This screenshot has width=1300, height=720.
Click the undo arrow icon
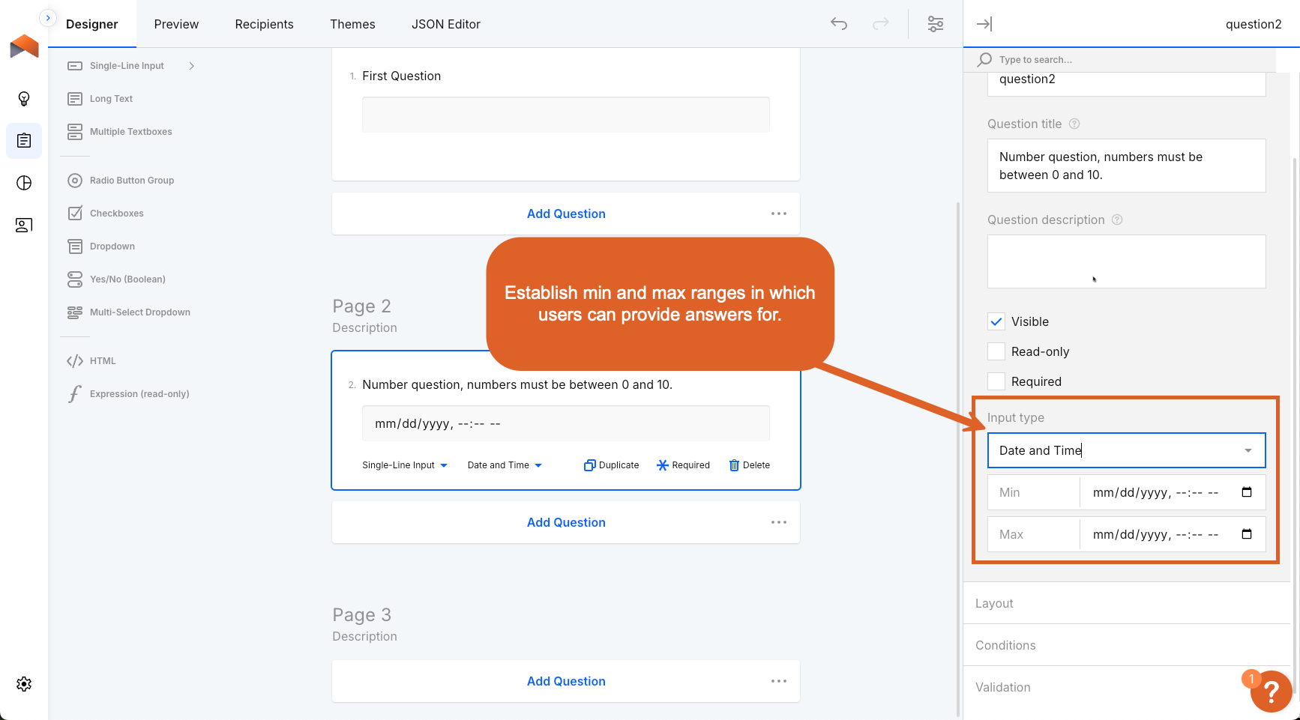pyautogui.click(x=839, y=24)
